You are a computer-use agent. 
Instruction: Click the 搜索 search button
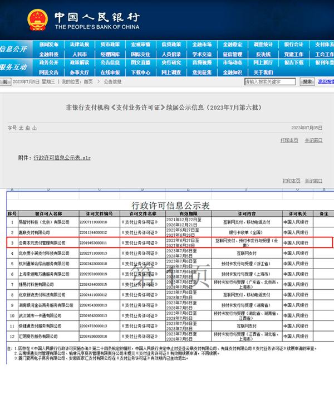(307, 82)
